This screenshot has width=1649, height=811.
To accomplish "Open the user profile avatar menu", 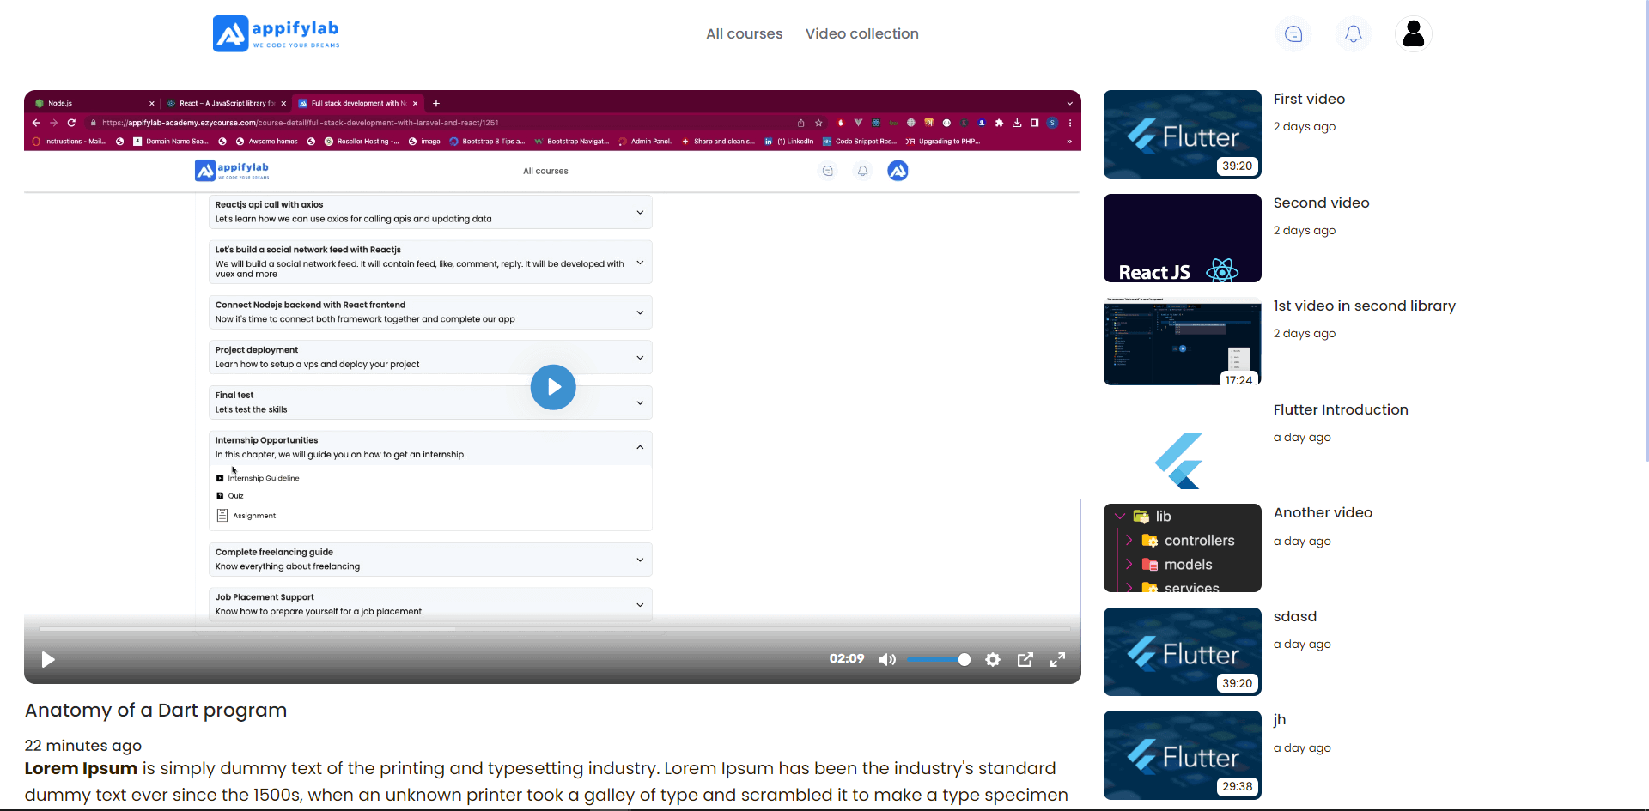I will (1413, 34).
